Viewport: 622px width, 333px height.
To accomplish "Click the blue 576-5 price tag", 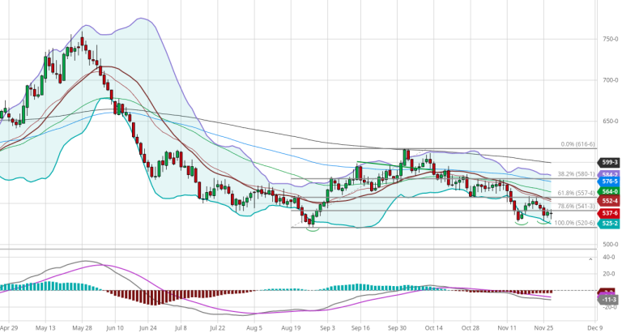I will pos(609,181).
